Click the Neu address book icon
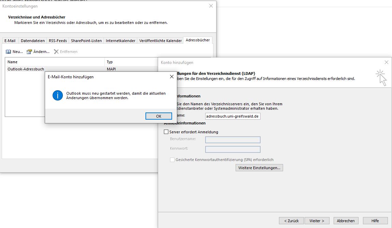Image resolution: width=392 pixels, height=228 pixels. [9, 52]
